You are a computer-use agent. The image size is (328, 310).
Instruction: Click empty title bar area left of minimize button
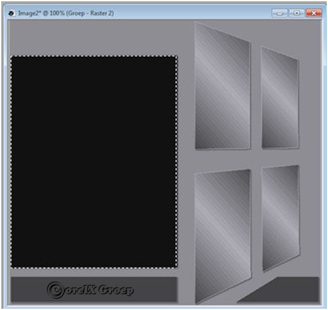[192, 13]
